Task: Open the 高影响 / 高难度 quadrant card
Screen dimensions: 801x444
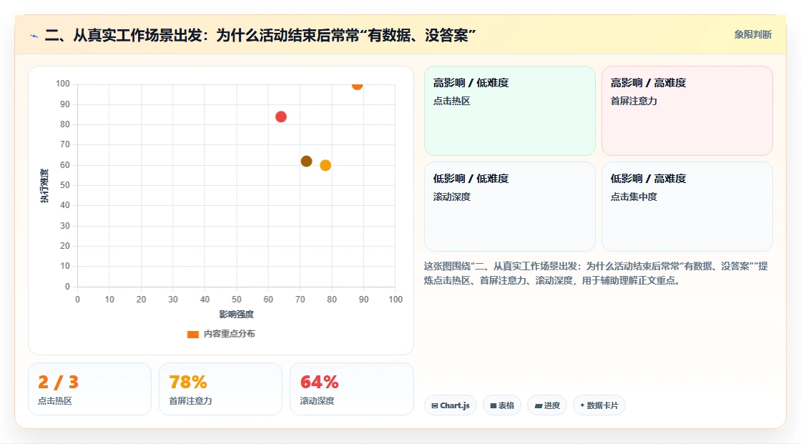Action: pos(687,111)
